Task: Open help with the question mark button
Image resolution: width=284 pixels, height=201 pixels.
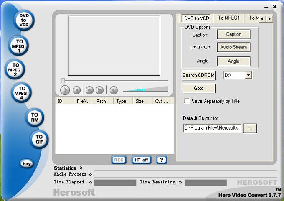Action: point(162,160)
